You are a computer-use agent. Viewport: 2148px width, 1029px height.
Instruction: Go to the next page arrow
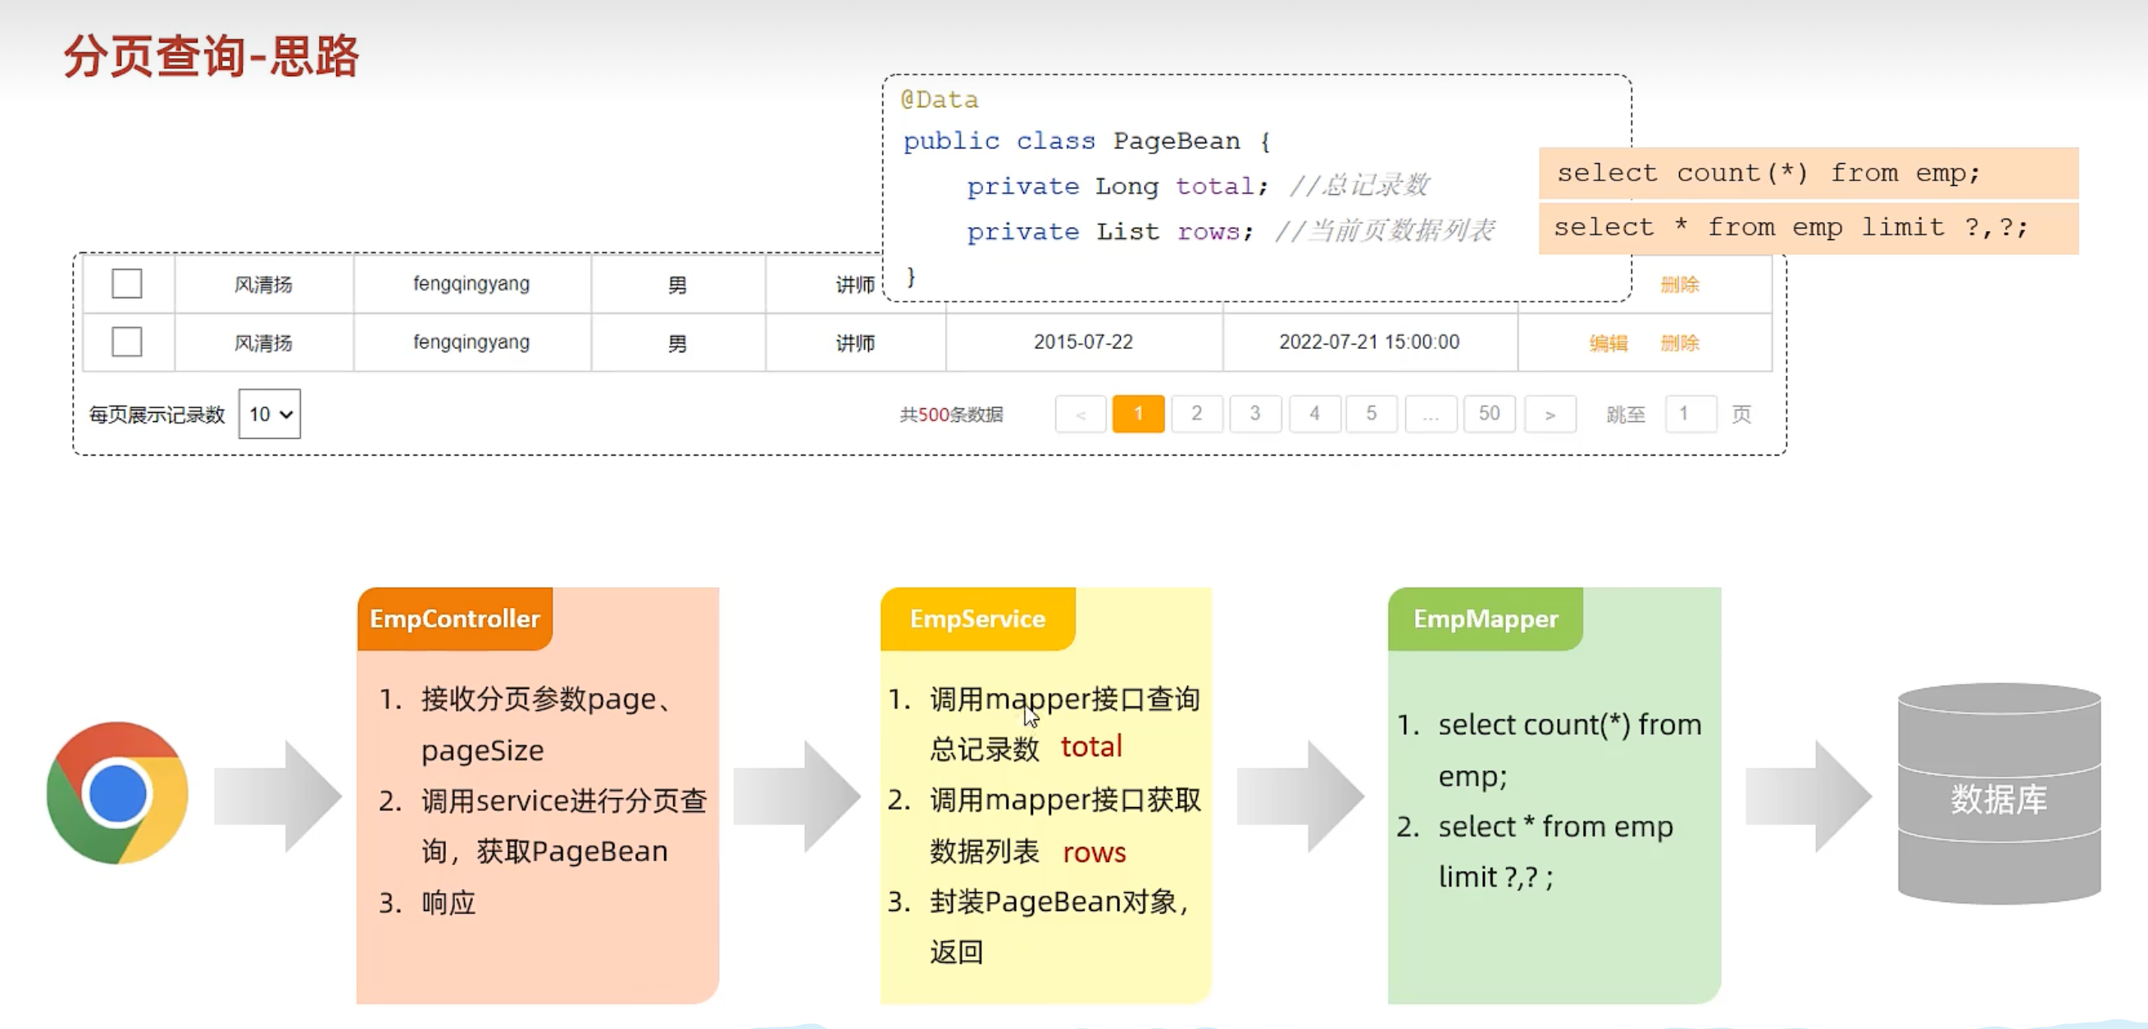pyautogui.click(x=1550, y=413)
